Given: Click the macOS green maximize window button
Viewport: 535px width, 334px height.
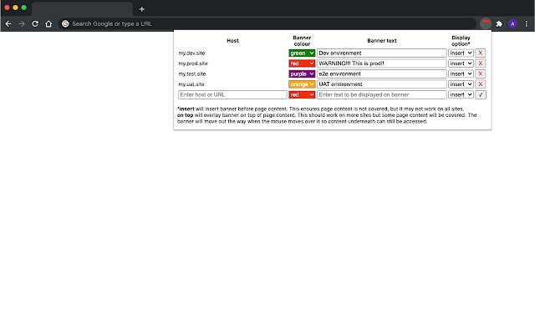Looking at the screenshot, I should [24, 8].
